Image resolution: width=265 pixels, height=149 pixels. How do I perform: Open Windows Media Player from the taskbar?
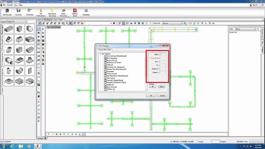[29, 146]
